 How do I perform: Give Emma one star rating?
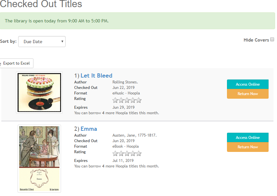point(115,153)
